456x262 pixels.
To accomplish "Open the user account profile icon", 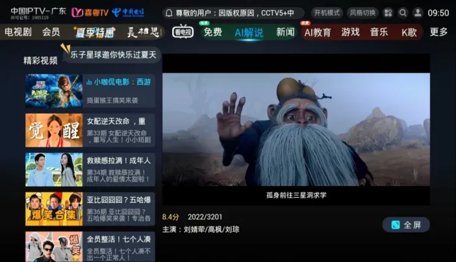I will tap(418, 13).
